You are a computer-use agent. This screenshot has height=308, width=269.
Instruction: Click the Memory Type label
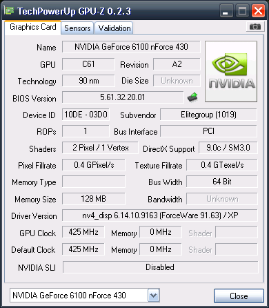click(34, 182)
